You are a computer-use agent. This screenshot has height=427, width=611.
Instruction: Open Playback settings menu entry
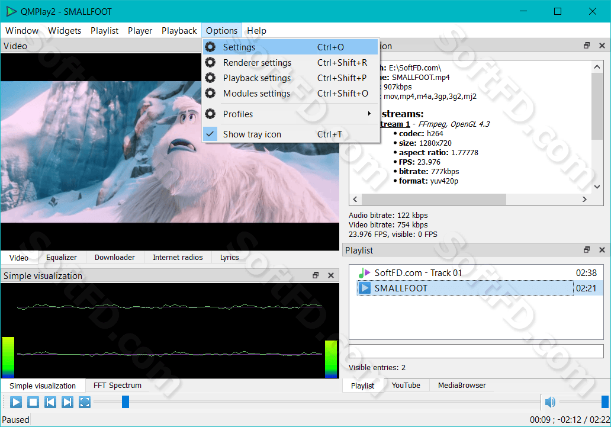click(x=291, y=78)
